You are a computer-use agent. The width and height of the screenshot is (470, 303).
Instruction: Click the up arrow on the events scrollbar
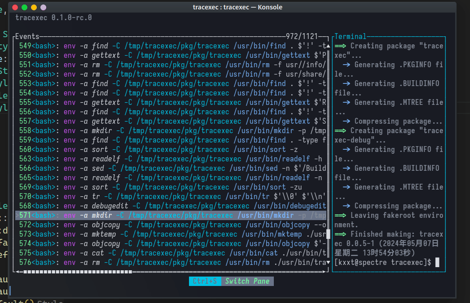tap(328, 45)
